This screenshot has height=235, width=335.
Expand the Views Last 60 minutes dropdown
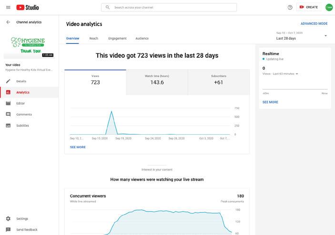[280, 74]
